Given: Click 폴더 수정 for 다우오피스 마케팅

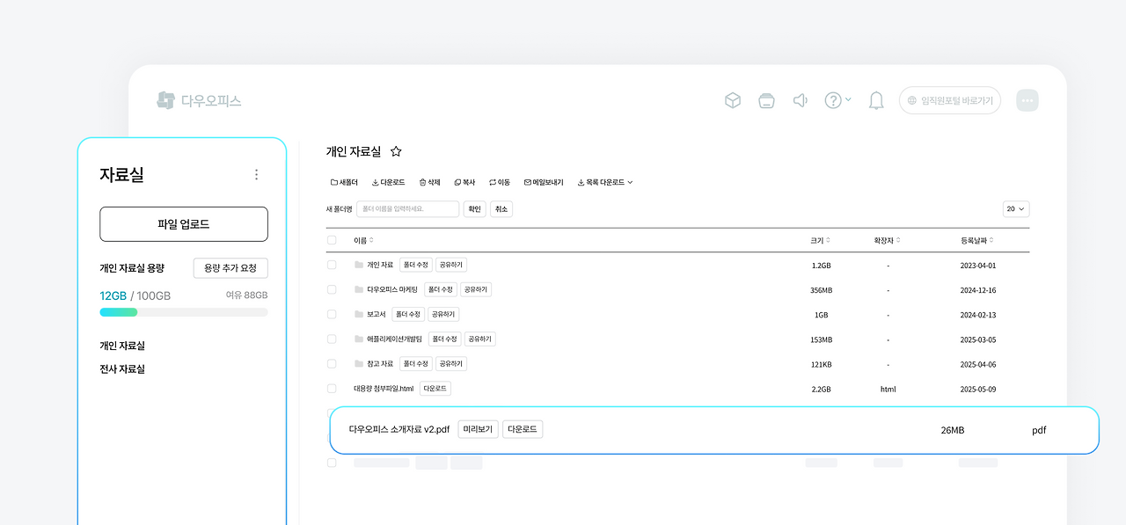Looking at the screenshot, I should point(441,289).
